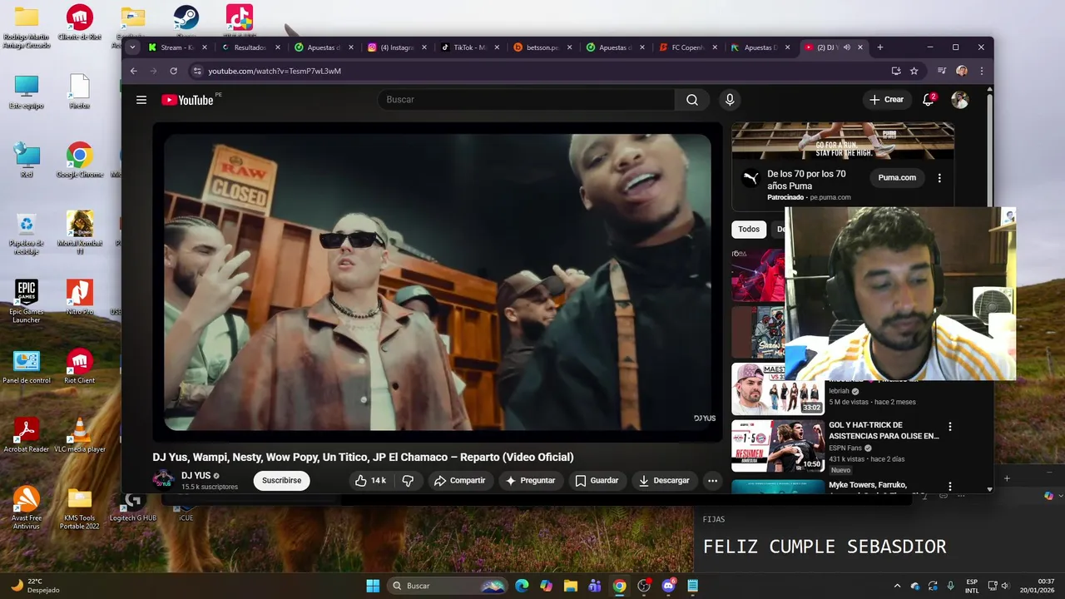Open the weather widget 22°C Despejado

(x=33, y=586)
